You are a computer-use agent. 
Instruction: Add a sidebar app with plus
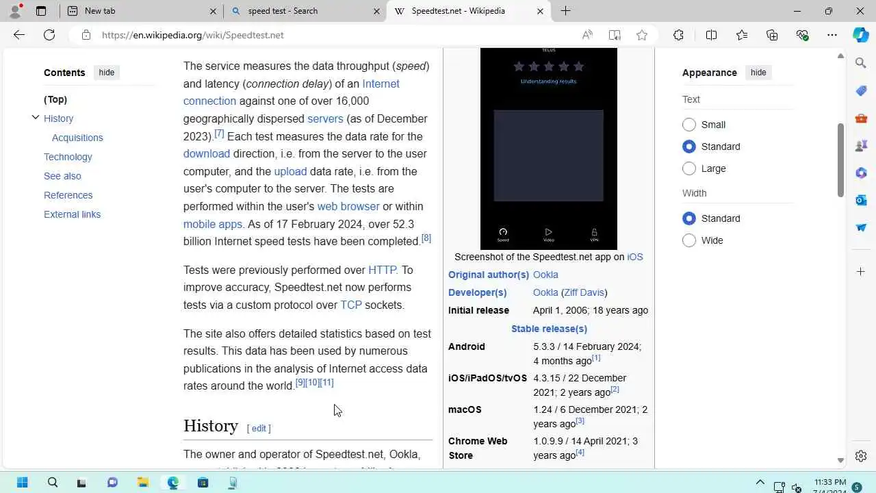click(861, 272)
